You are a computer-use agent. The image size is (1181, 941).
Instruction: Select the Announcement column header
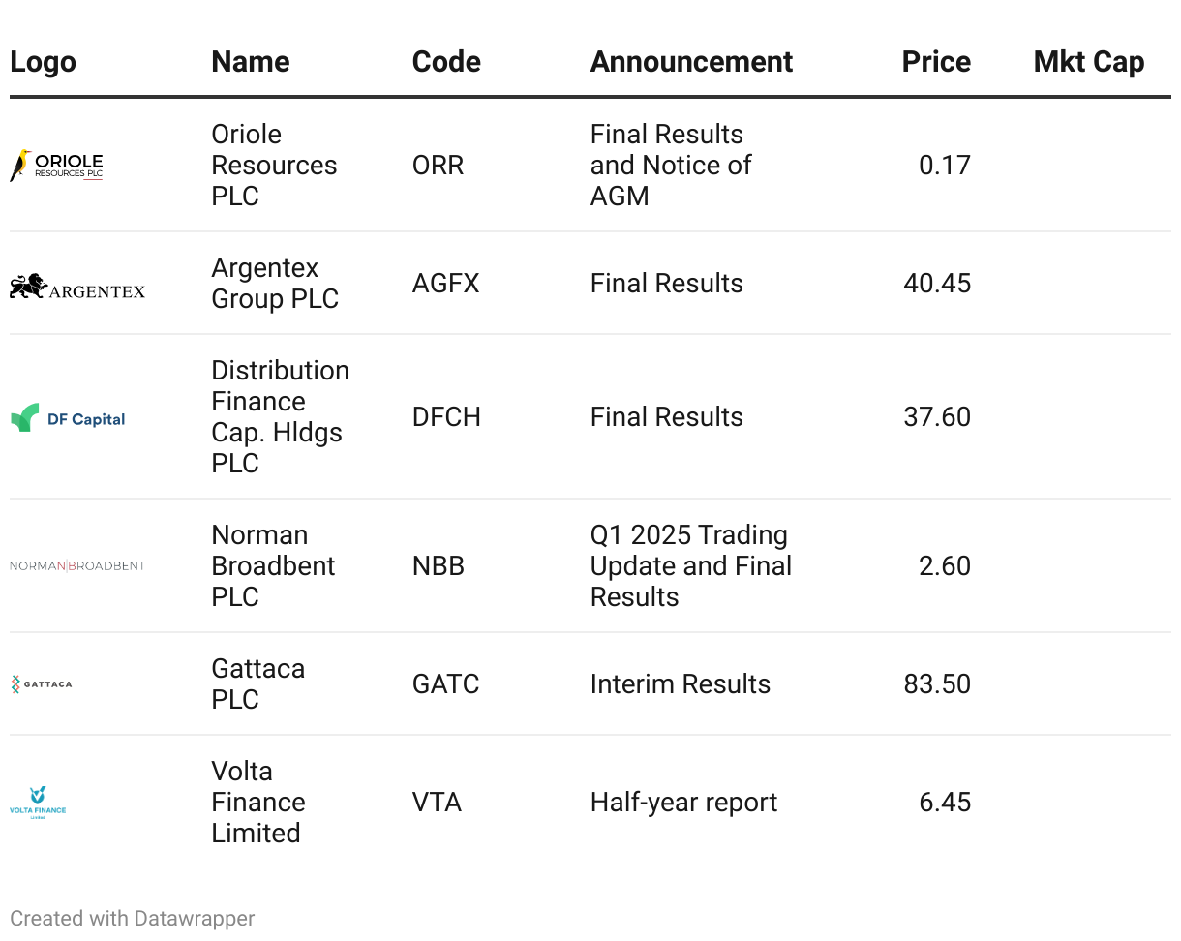(691, 62)
